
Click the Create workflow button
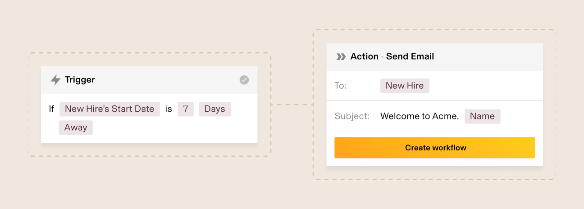[x=434, y=148]
